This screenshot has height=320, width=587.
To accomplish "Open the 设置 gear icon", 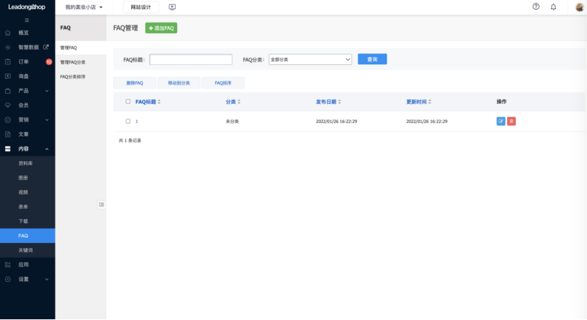I will pos(8,279).
